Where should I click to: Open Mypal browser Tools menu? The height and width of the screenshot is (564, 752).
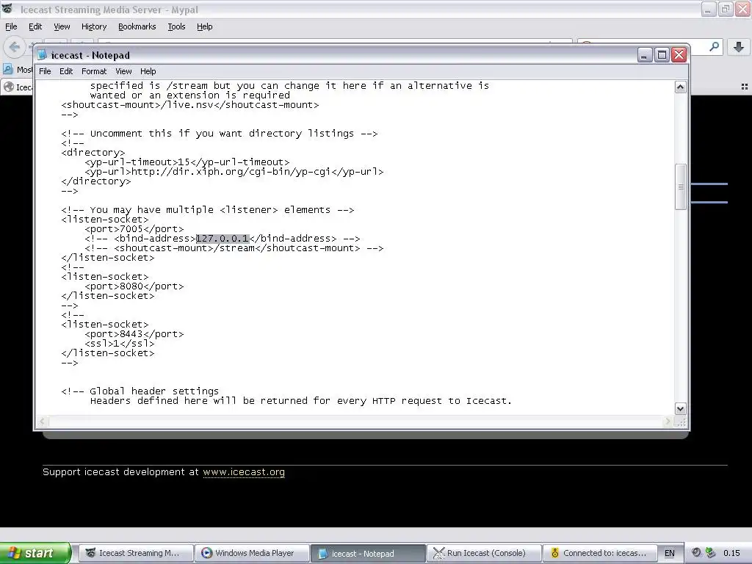coord(176,27)
